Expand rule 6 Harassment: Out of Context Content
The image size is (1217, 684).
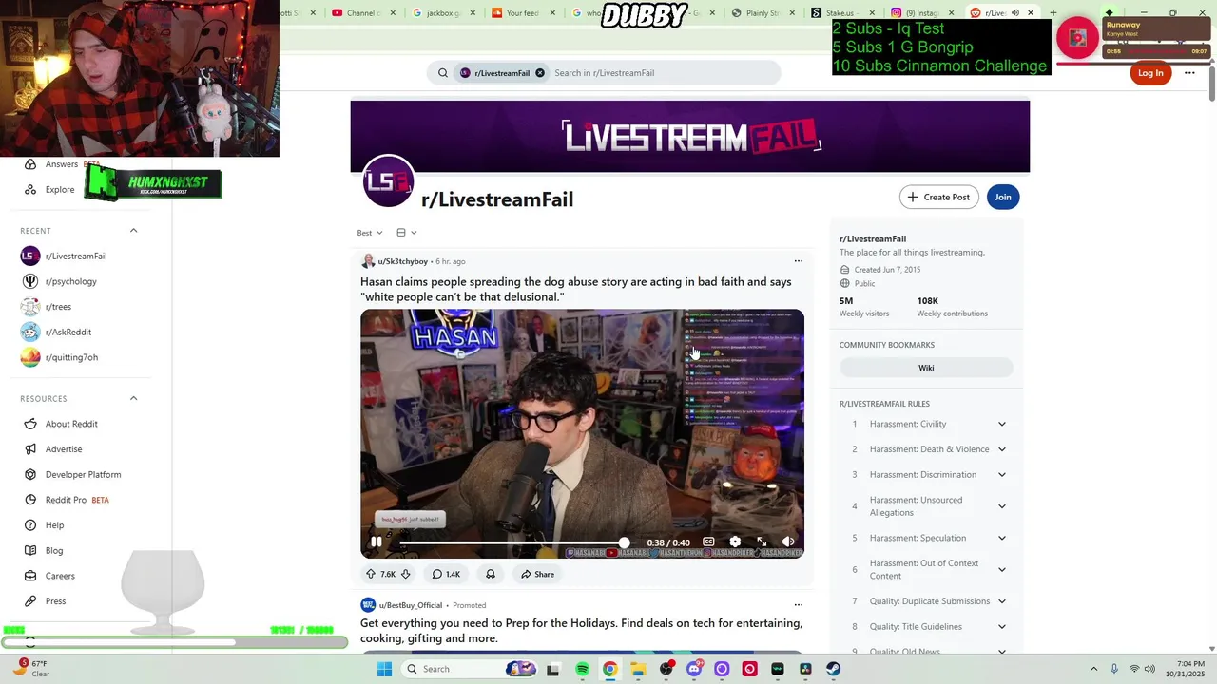pyautogui.click(x=1002, y=570)
